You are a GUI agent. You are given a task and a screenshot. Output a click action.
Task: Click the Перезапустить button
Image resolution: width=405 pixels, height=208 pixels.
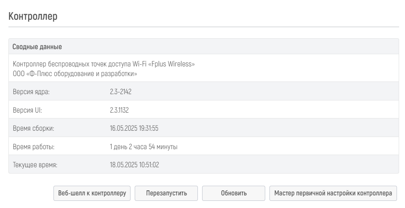coord(166,193)
